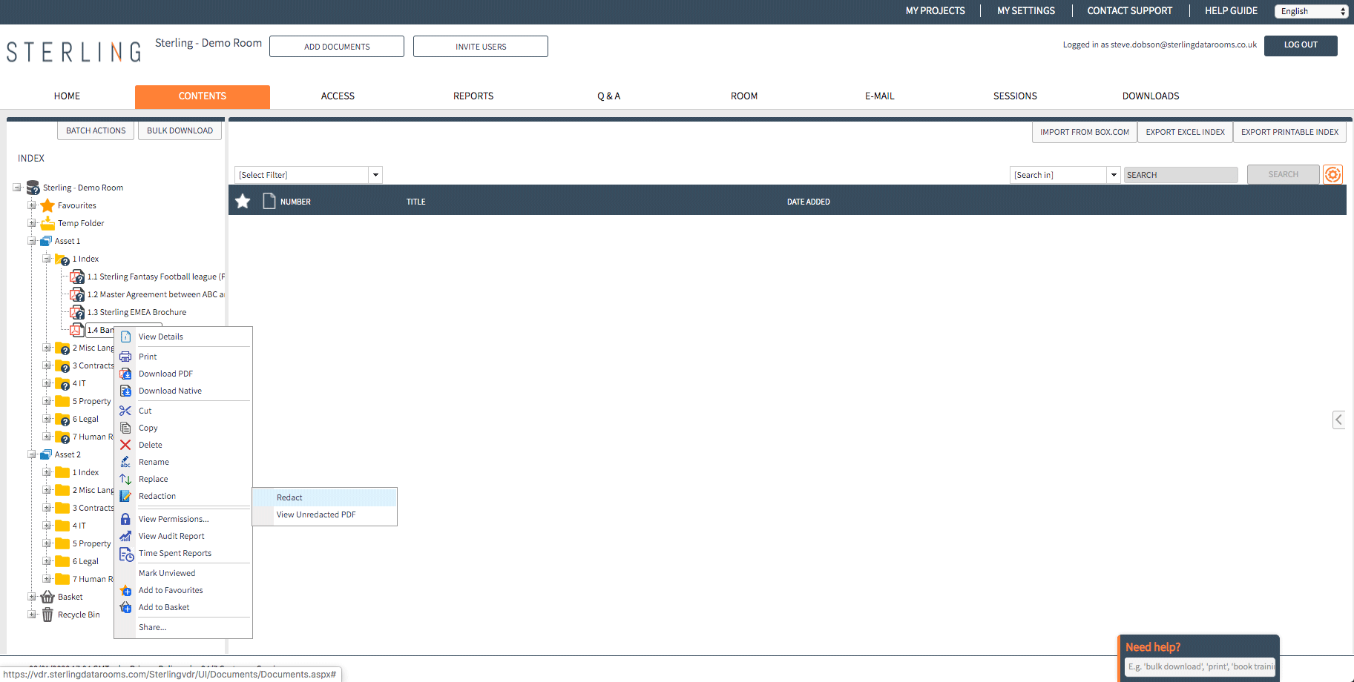Click the Sterling Demo Room database icon
This screenshot has width=1354, height=682.
(33, 188)
